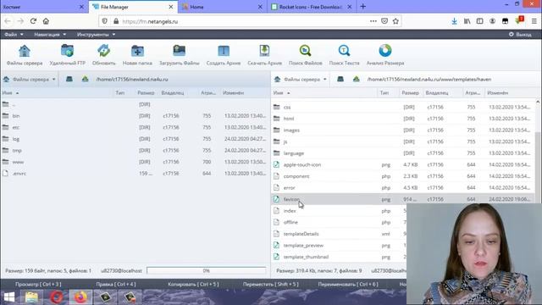The image size is (542, 305).
Task: Switch to the Rocket Icons browser tab
Action: [311, 7]
